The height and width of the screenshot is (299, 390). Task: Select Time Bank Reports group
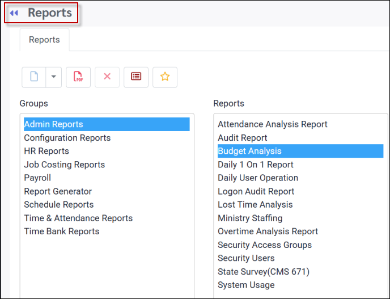tap(107, 231)
